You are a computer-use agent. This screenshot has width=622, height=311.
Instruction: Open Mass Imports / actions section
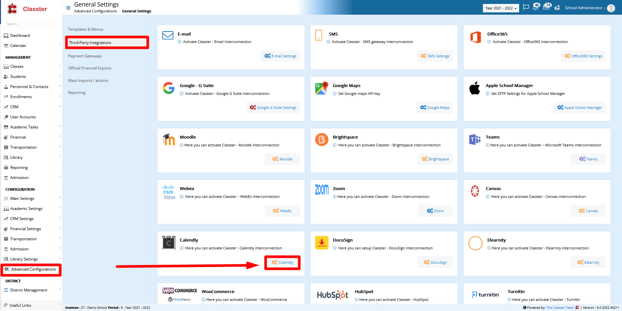(x=88, y=81)
